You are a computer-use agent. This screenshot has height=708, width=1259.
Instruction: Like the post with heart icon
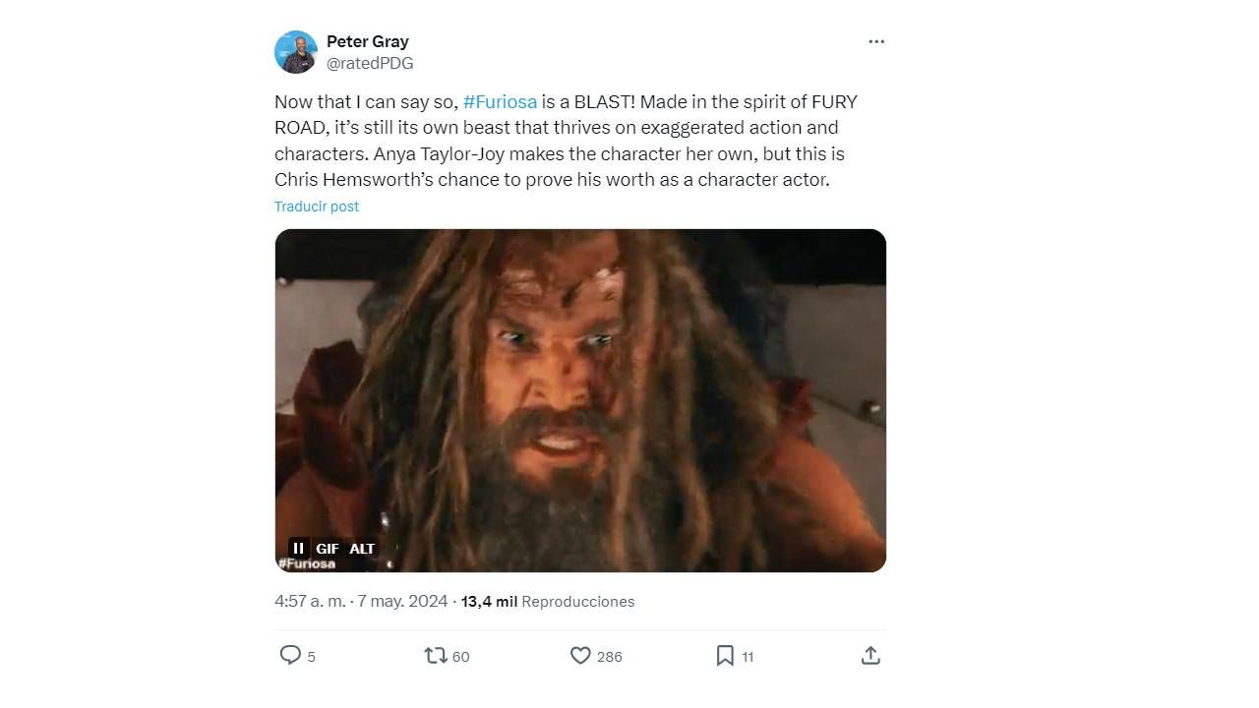coord(580,655)
